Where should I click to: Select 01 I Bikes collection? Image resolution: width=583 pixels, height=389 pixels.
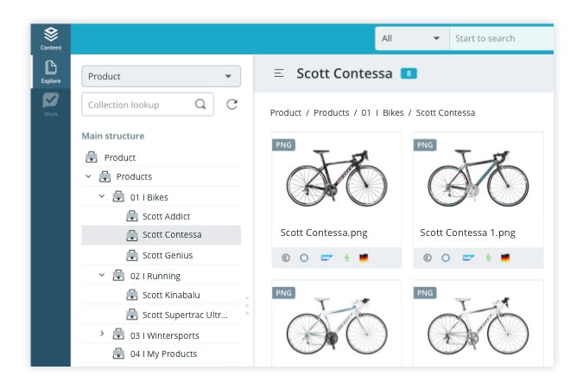tap(149, 197)
